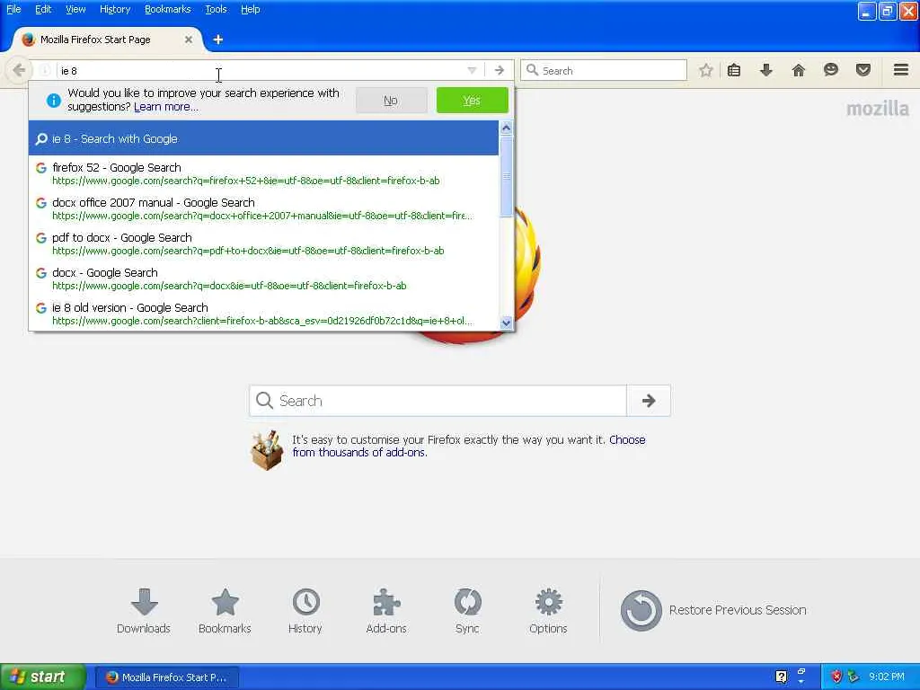Go to the home page icon
The width and height of the screenshot is (920, 690).
(x=799, y=70)
